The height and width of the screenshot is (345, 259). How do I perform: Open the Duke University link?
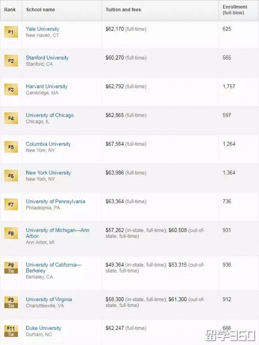click(43, 328)
